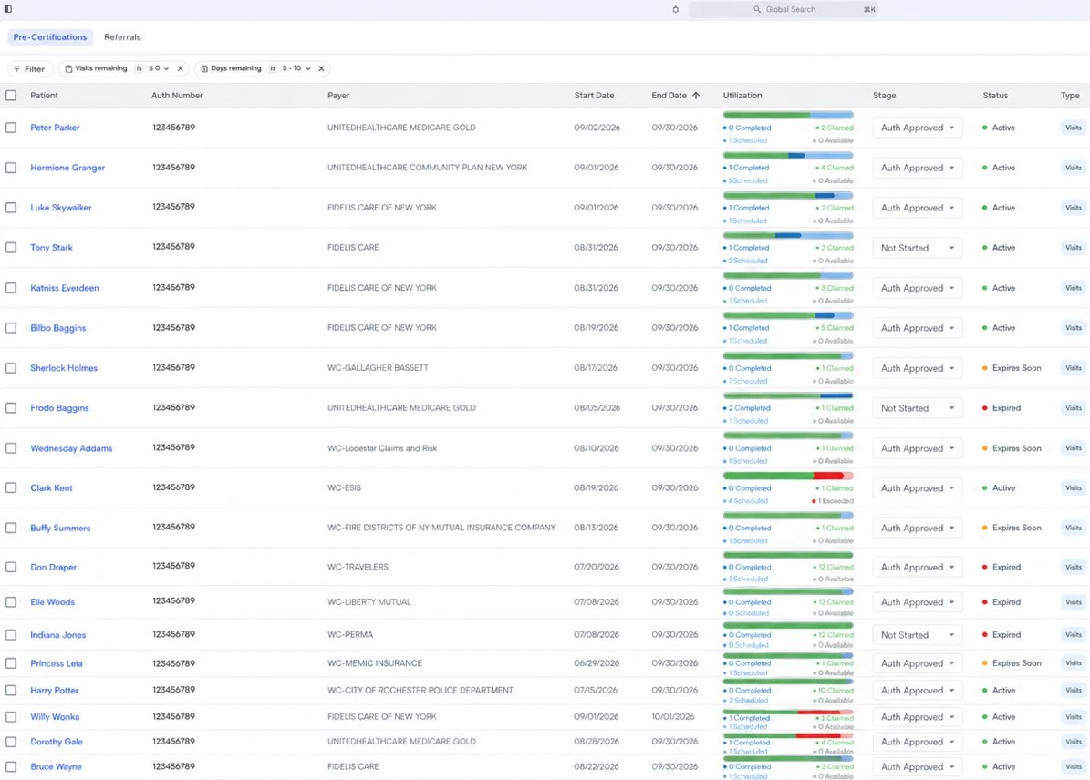Click the Global Search field
Viewport: 1090px width, 780px height.
(x=783, y=10)
